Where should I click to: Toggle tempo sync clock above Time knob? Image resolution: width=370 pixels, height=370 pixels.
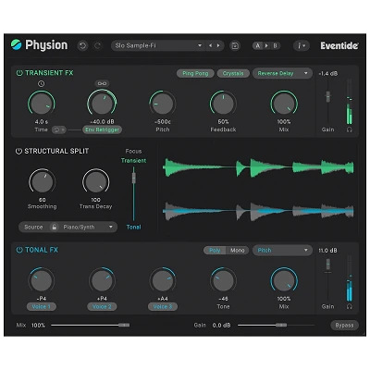[x=42, y=83]
